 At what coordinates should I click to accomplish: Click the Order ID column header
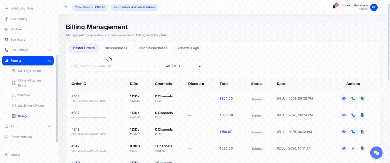[79, 84]
